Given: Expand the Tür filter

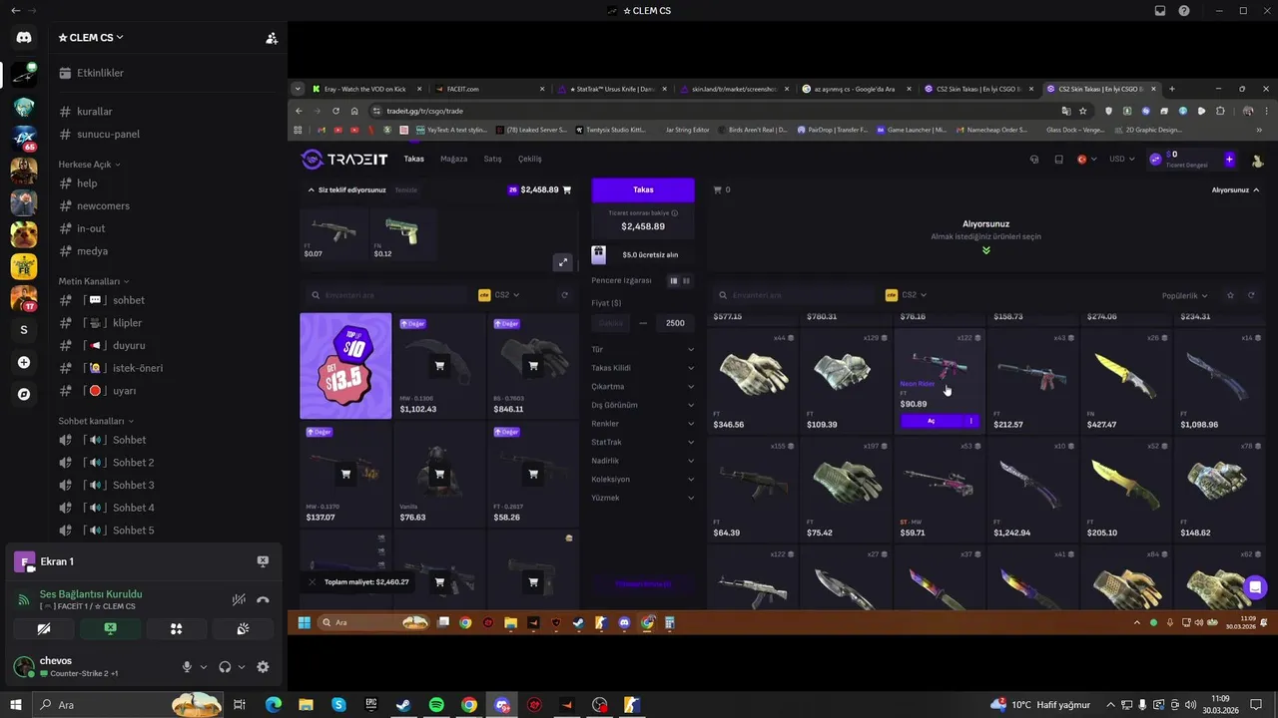Looking at the screenshot, I should pyautogui.click(x=643, y=349).
